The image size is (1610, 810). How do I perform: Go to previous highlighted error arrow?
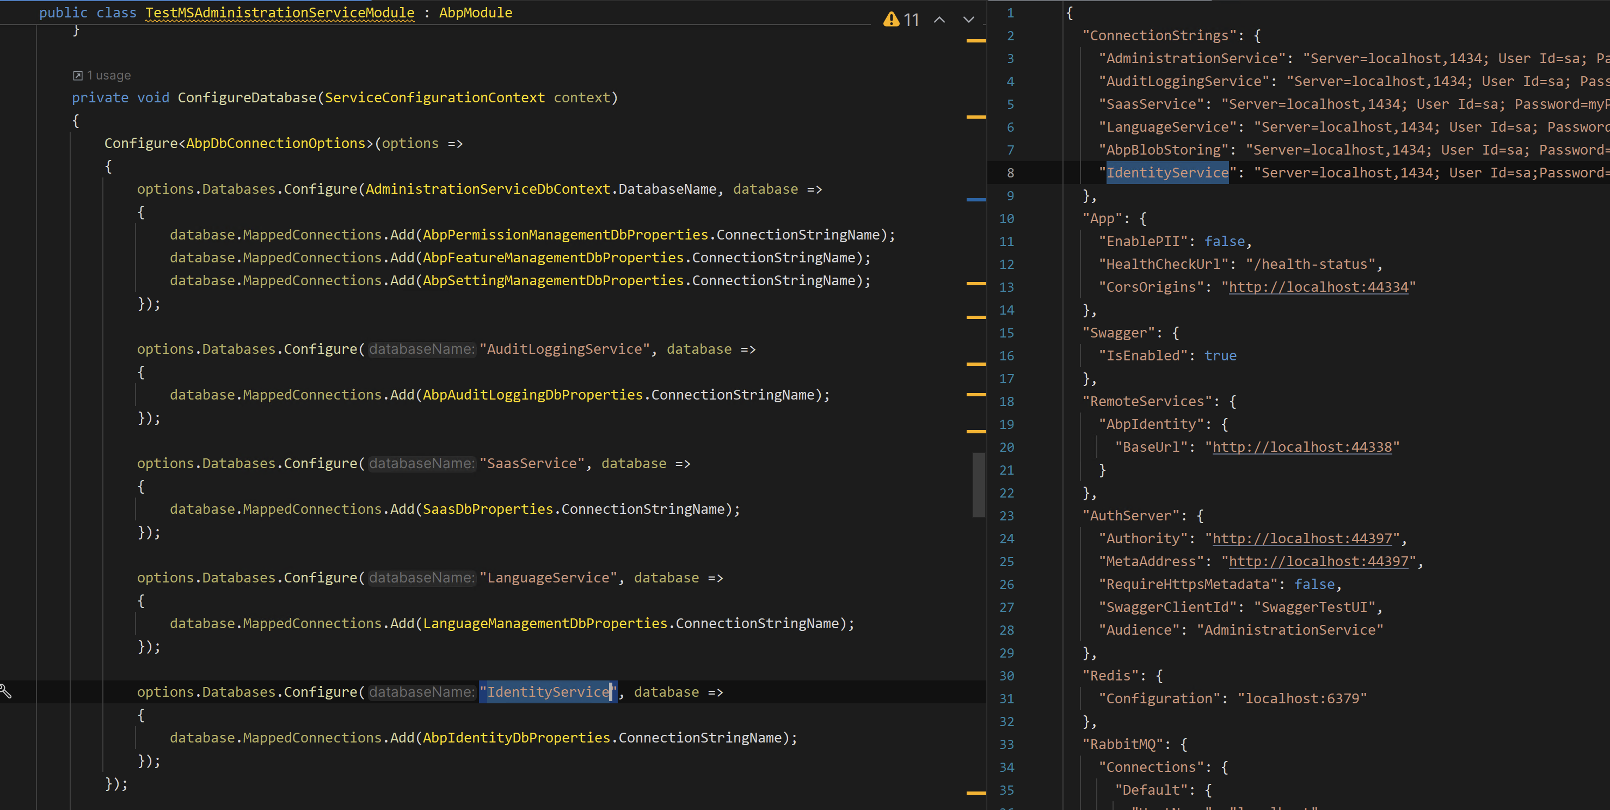point(939,20)
